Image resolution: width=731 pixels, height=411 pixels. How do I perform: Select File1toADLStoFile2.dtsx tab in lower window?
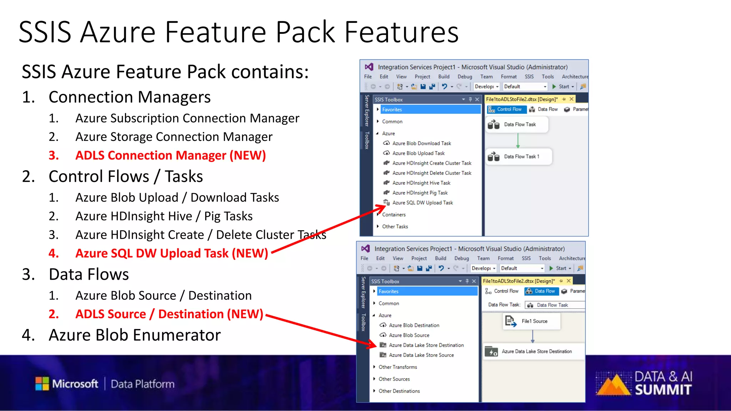(519, 281)
